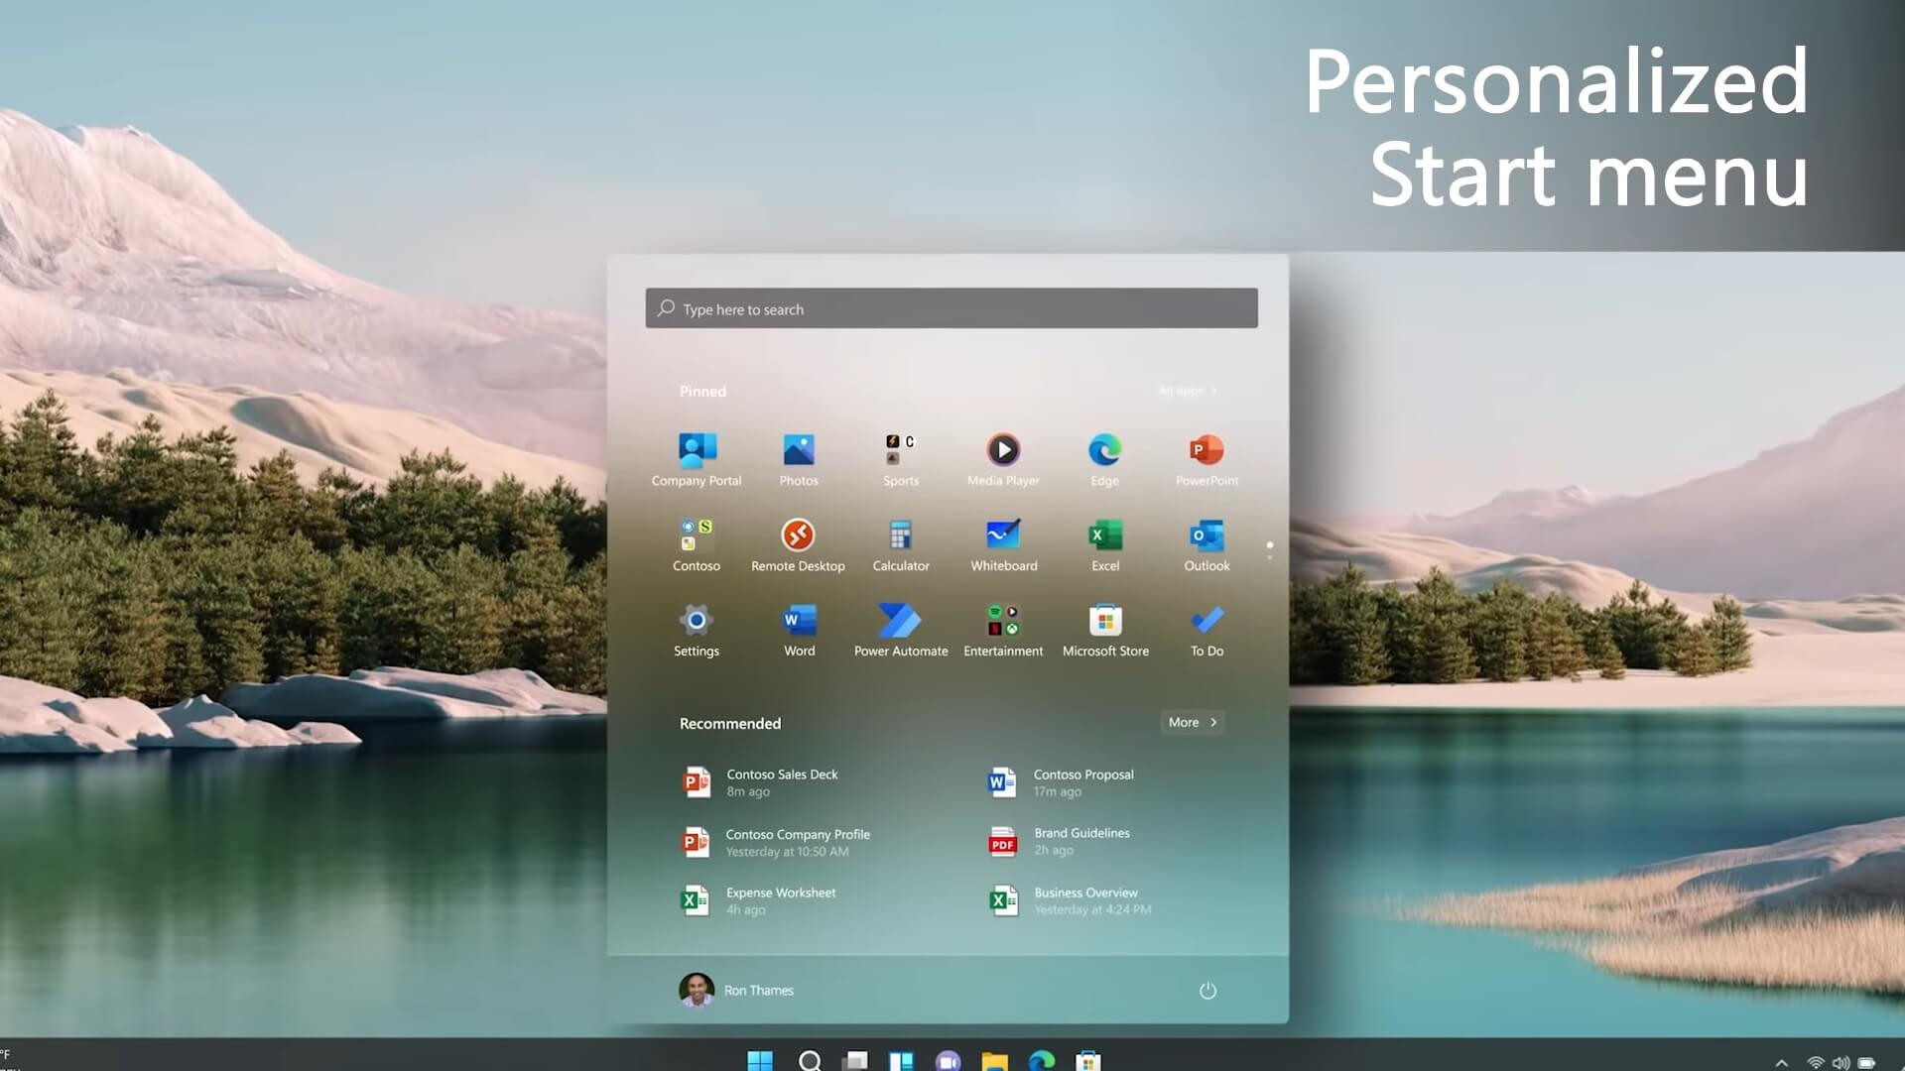Select Ron Thames user account
Screen dimensions: 1905x1071
tap(736, 989)
